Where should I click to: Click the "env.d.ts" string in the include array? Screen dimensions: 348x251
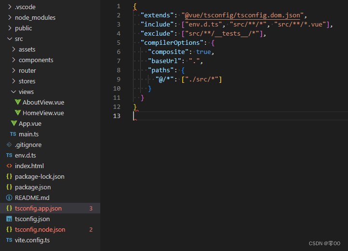click(x=203, y=24)
